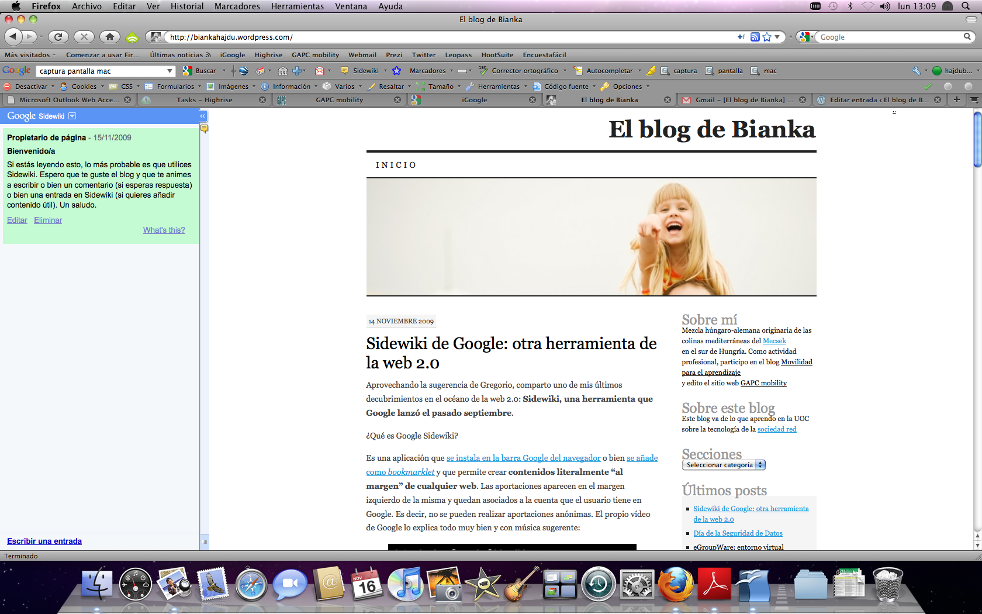This screenshot has height=614, width=982.
Task: Expand the Imágenes toolbar menu
Action: tap(231, 87)
